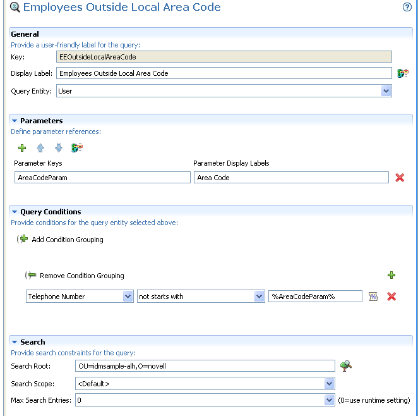Open the Telephone Number attribute dropdown
Image resolution: width=418 pixels, height=416 pixels.
pyautogui.click(x=127, y=297)
